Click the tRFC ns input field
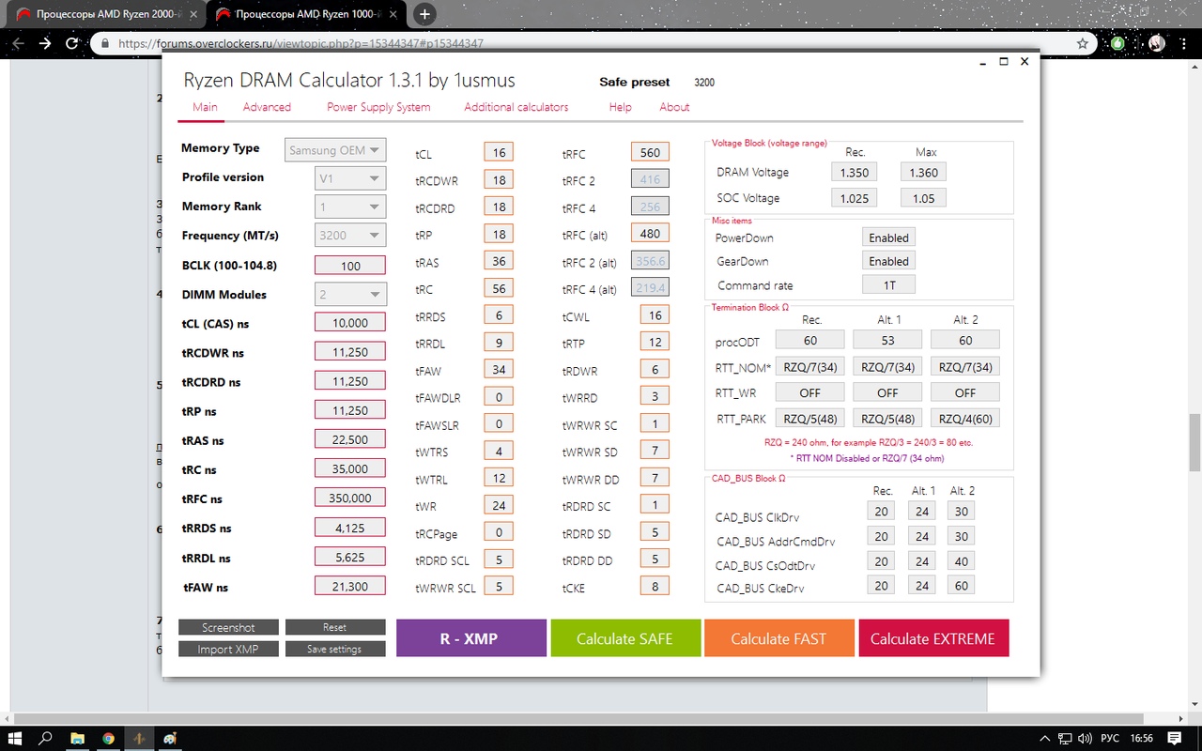Image resolution: width=1202 pixels, height=751 pixels. [x=350, y=498]
